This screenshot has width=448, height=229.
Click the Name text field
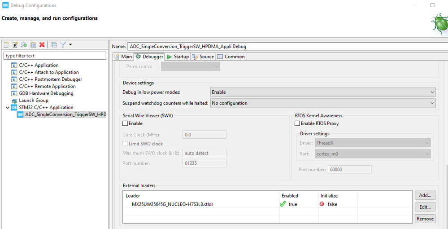pyautogui.click(x=288, y=46)
